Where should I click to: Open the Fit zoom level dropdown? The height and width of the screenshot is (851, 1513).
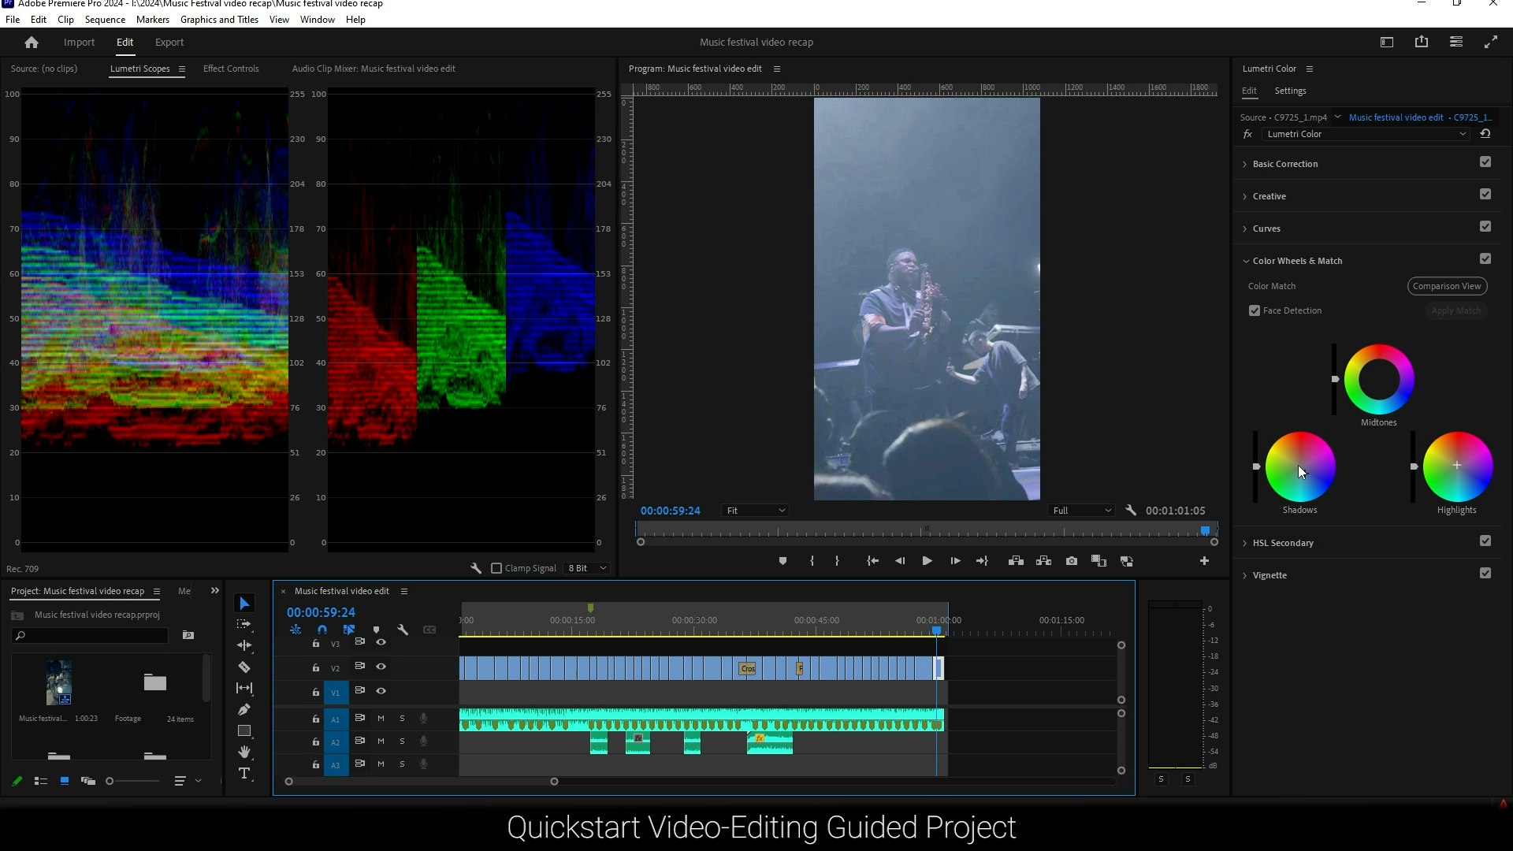pyautogui.click(x=755, y=511)
